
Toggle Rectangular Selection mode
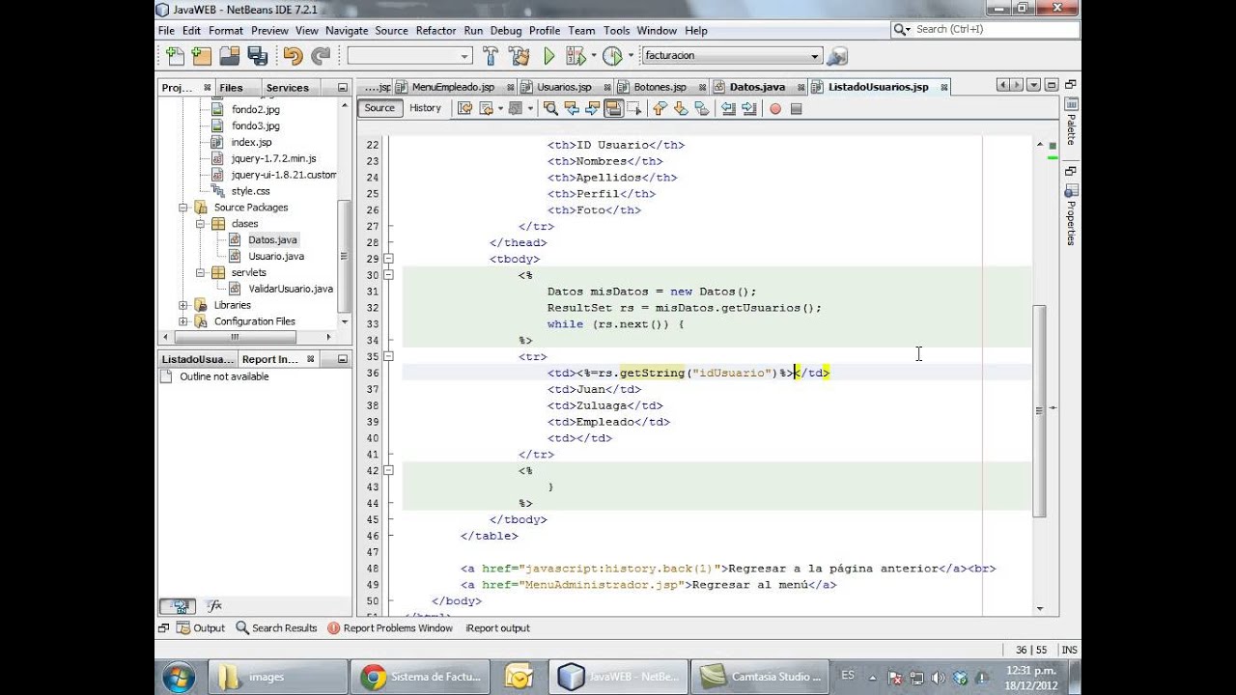pos(633,109)
